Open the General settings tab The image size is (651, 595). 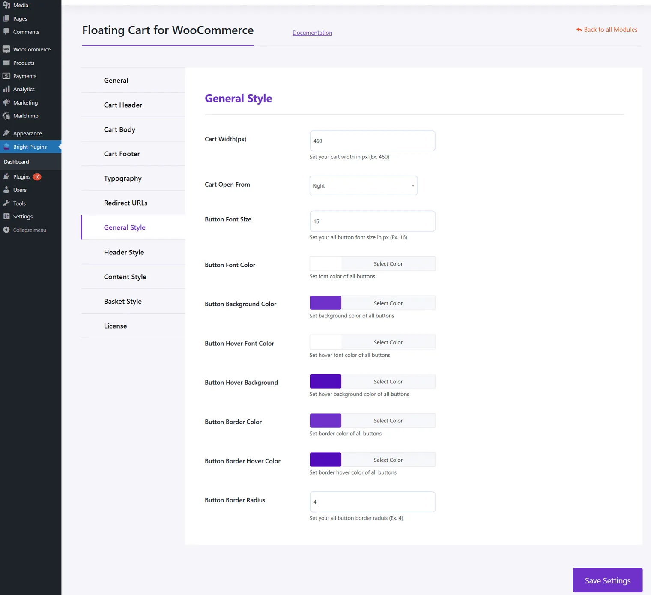133,80
